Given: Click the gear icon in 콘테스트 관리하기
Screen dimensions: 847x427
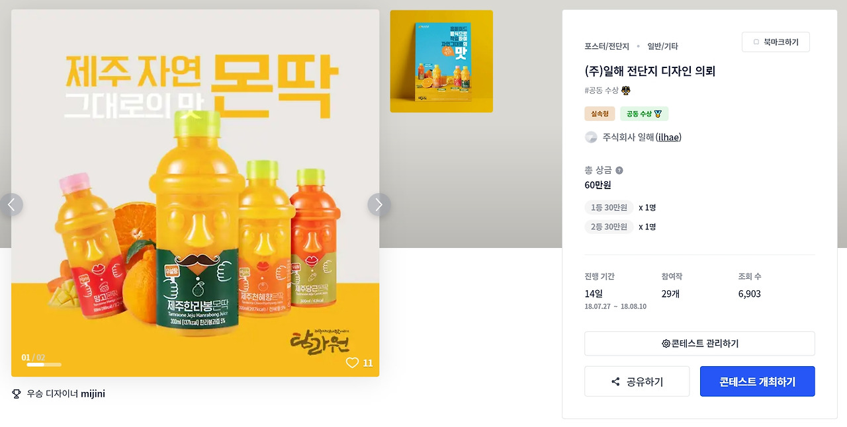Looking at the screenshot, I should (x=666, y=344).
